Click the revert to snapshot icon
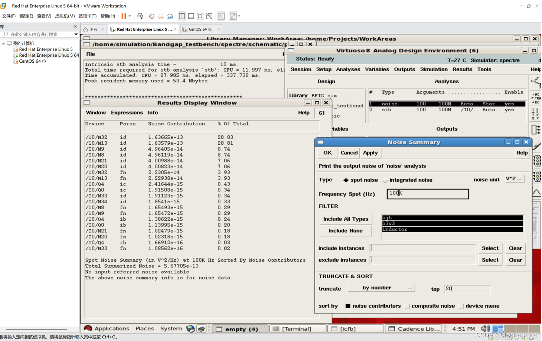The width and height of the screenshot is (542, 341). [161, 16]
